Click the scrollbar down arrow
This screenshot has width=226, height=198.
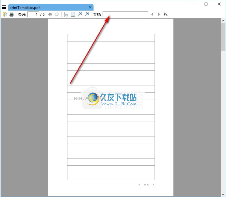tap(223, 194)
